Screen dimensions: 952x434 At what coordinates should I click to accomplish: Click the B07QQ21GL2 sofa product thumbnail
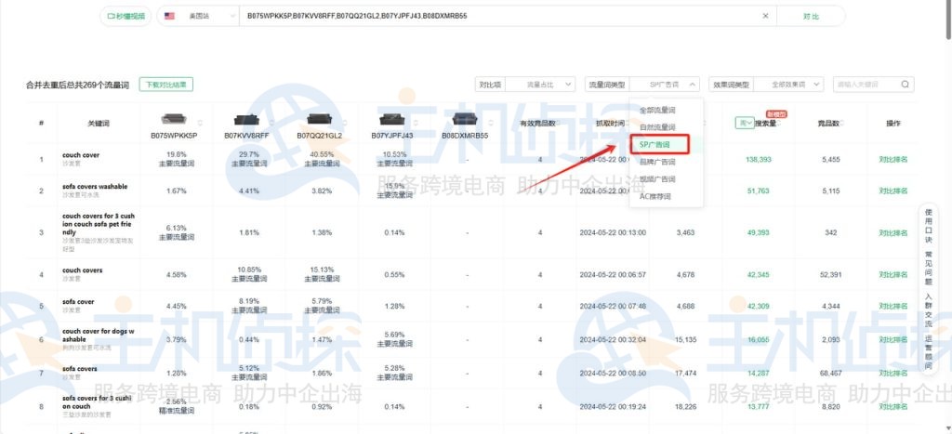click(x=319, y=120)
